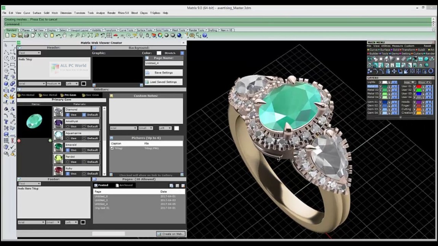Click the User 01 red layer color swatch
The image size is (438, 246).
click(419, 87)
